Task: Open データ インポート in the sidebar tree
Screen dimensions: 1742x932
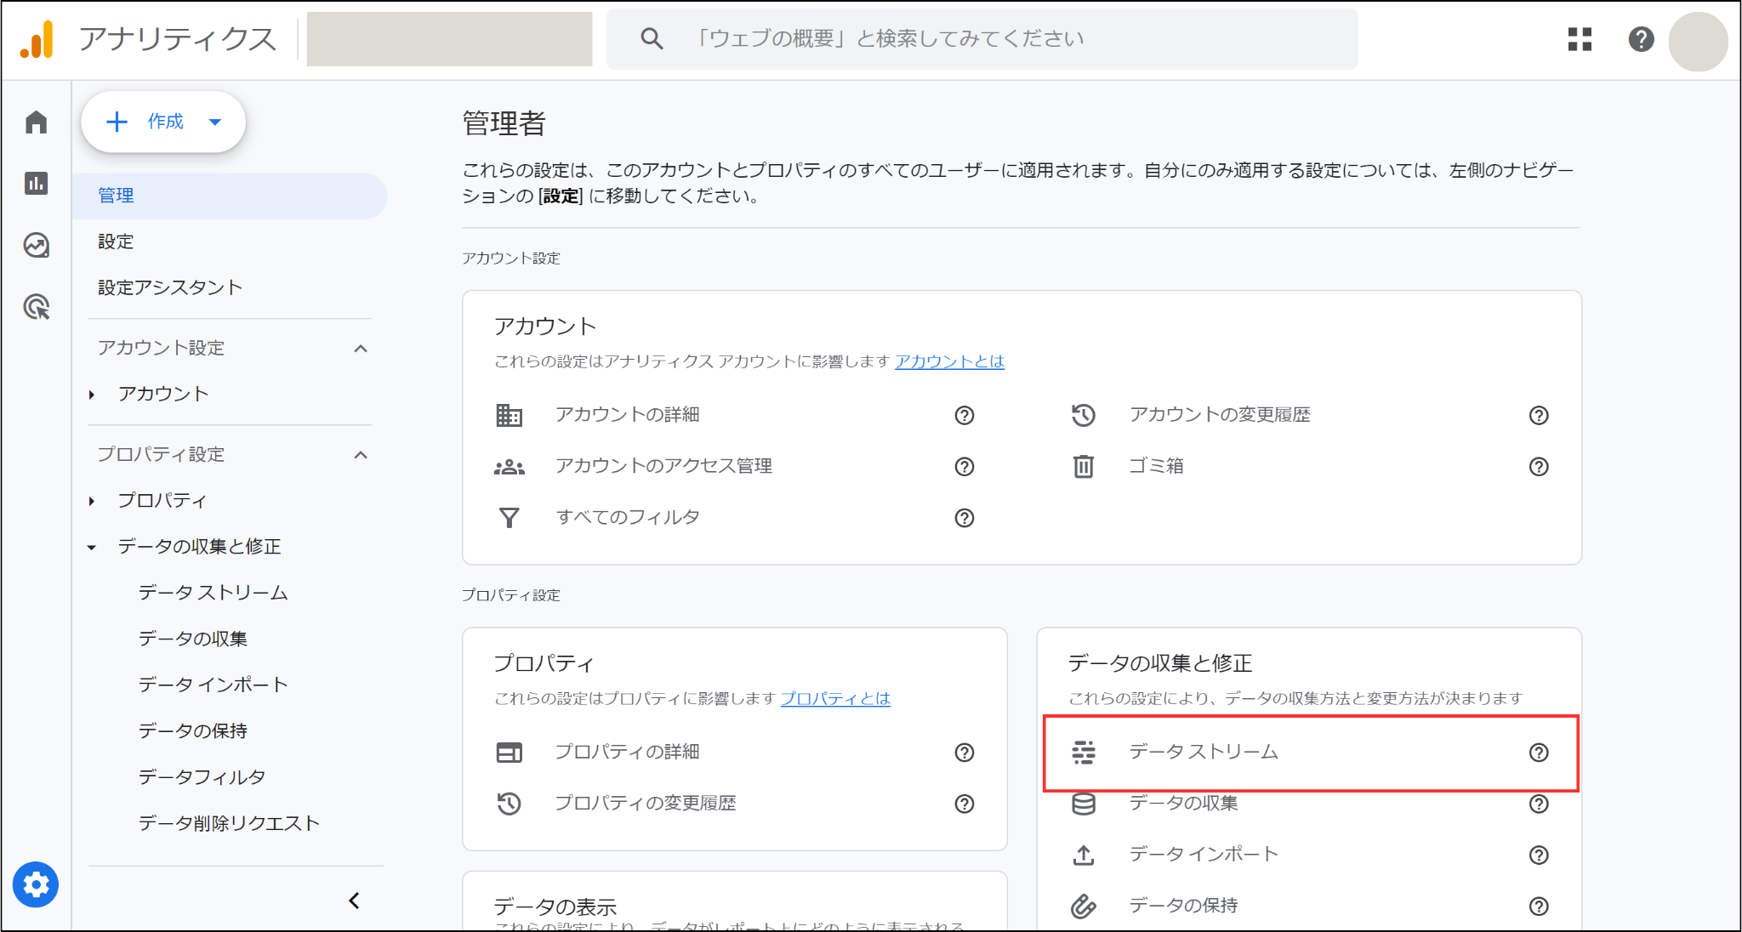Action: click(x=213, y=685)
